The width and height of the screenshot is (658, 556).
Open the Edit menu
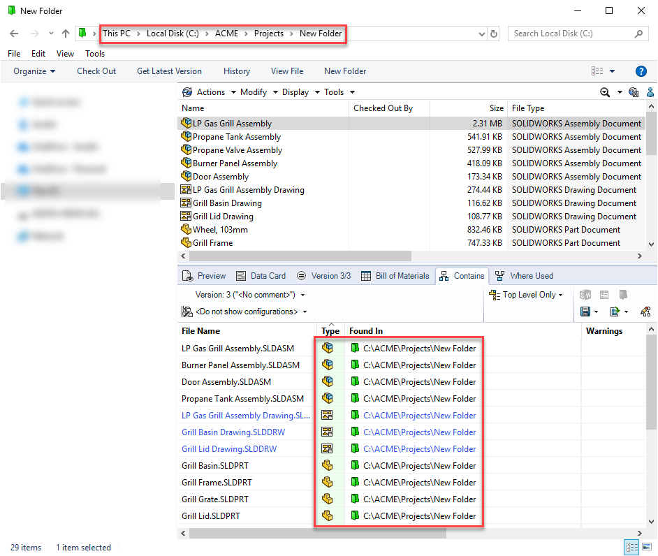(x=38, y=54)
